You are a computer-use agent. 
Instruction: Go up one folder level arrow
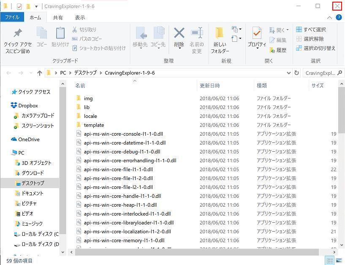(40, 73)
